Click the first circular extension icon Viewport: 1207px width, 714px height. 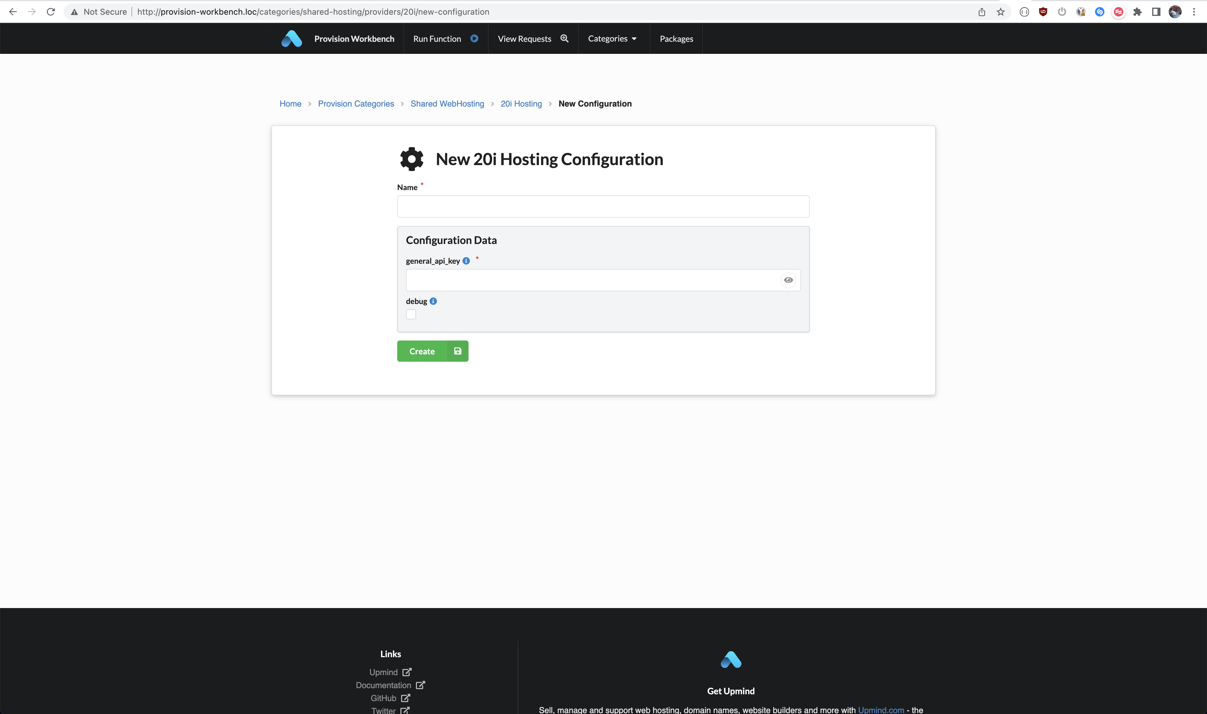1025,11
